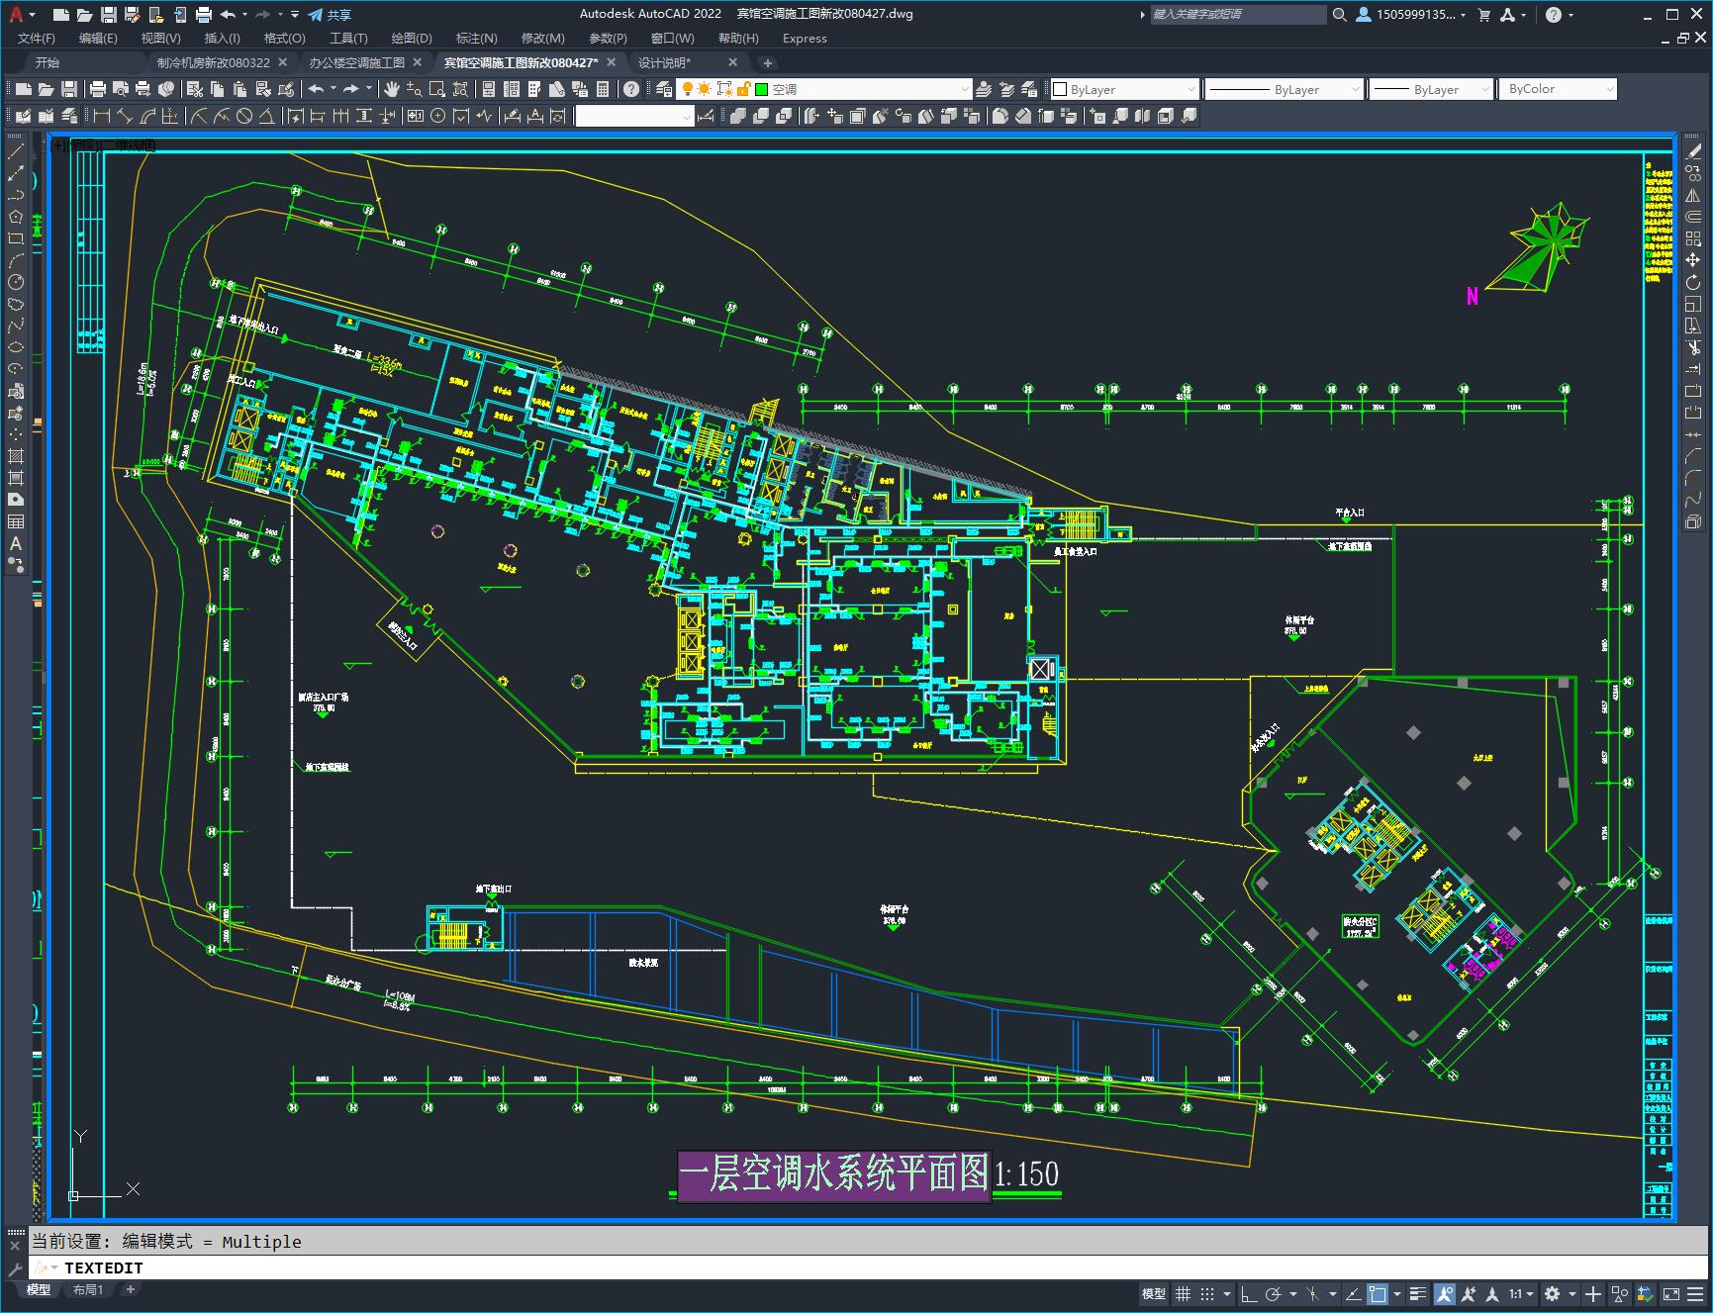Toggle snap mode dots icon in the status bar
This screenshot has height=1313, width=1713.
[1207, 1293]
